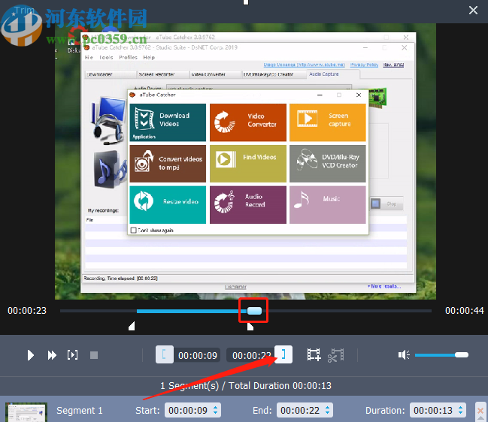Open the Audio Device dropdown
488x422 pixels.
tap(259, 88)
